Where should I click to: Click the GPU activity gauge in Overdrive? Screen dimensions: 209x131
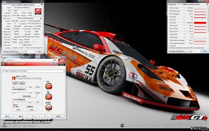(x=49, y=97)
